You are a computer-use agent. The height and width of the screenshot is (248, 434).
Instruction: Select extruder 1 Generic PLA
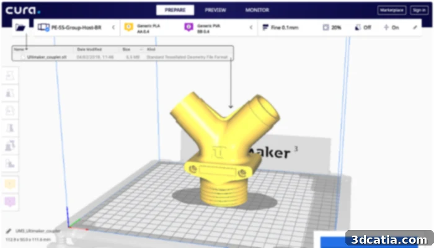click(x=149, y=29)
